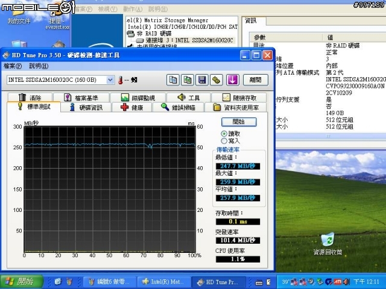Open HD Tune options gear icon

[x=217, y=80]
